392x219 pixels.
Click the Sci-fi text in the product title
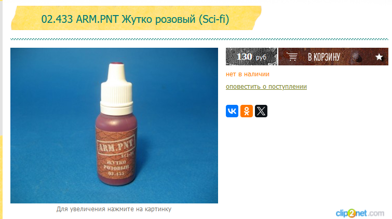tap(214, 19)
